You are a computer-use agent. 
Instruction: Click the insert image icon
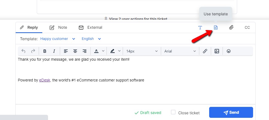click(x=217, y=51)
